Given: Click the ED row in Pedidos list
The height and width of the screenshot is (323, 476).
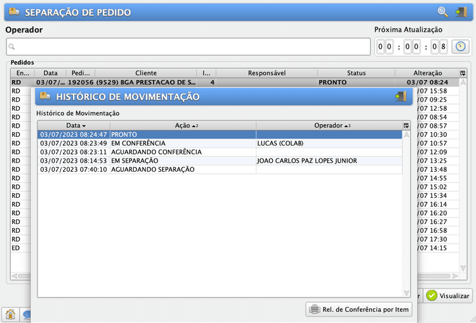Looking at the screenshot, I should click(21, 248).
